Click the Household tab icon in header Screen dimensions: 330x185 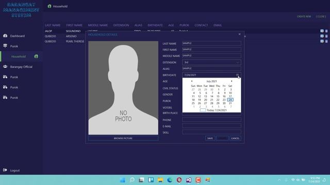49,6
